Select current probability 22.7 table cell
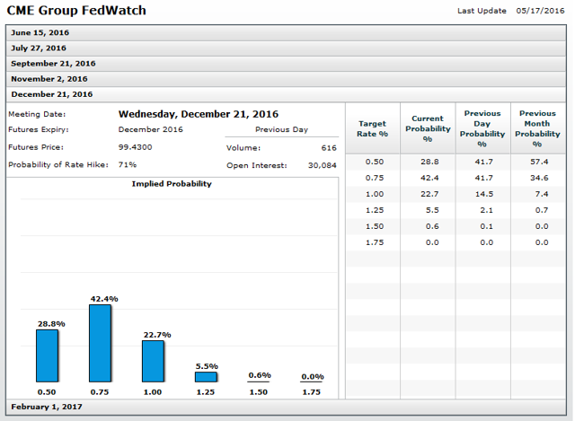 [x=429, y=194]
